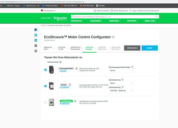Viewport: 178px width, 128px height.
Task: Click the circuit breaker product thumbnail
Action: point(51,70)
